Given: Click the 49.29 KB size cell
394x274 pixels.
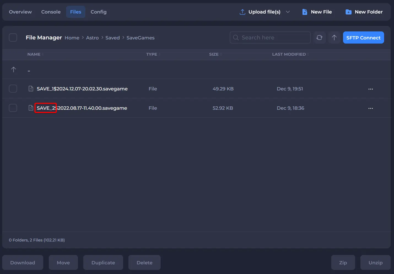Looking at the screenshot, I should tap(223, 89).
